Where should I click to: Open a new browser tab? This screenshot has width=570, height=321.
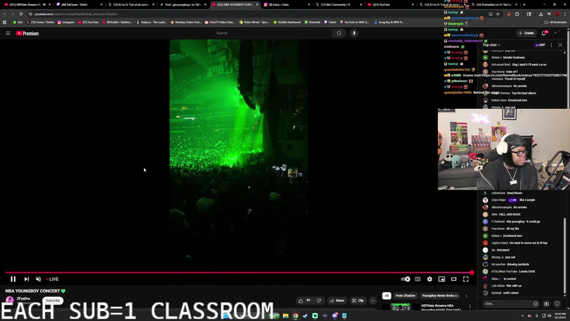tap(524, 4)
